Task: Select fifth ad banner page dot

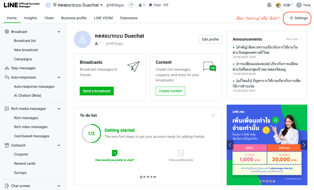Action: (274, 181)
